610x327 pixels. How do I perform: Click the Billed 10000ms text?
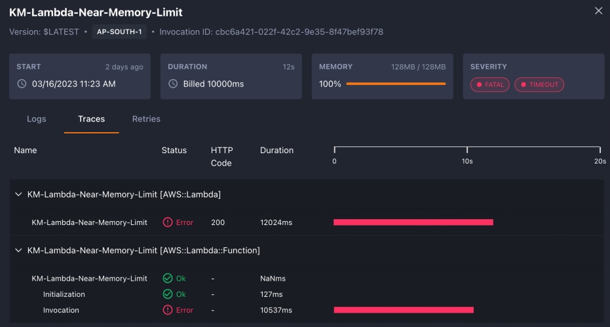pyautogui.click(x=214, y=84)
